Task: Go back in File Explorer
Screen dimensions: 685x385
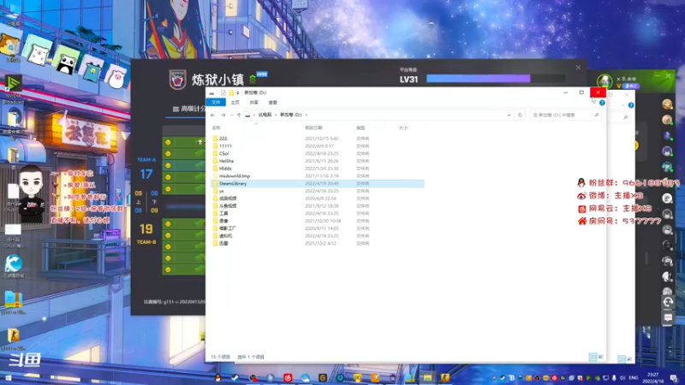Action: click(x=212, y=115)
